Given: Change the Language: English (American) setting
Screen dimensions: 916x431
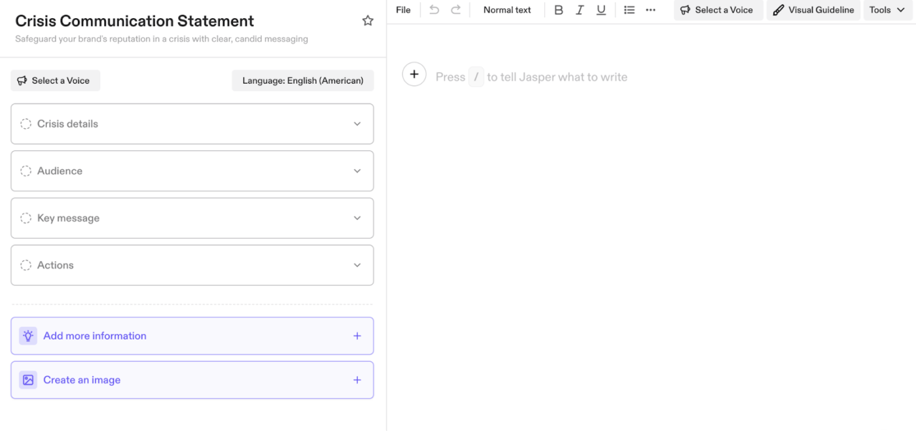Looking at the screenshot, I should point(303,80).
